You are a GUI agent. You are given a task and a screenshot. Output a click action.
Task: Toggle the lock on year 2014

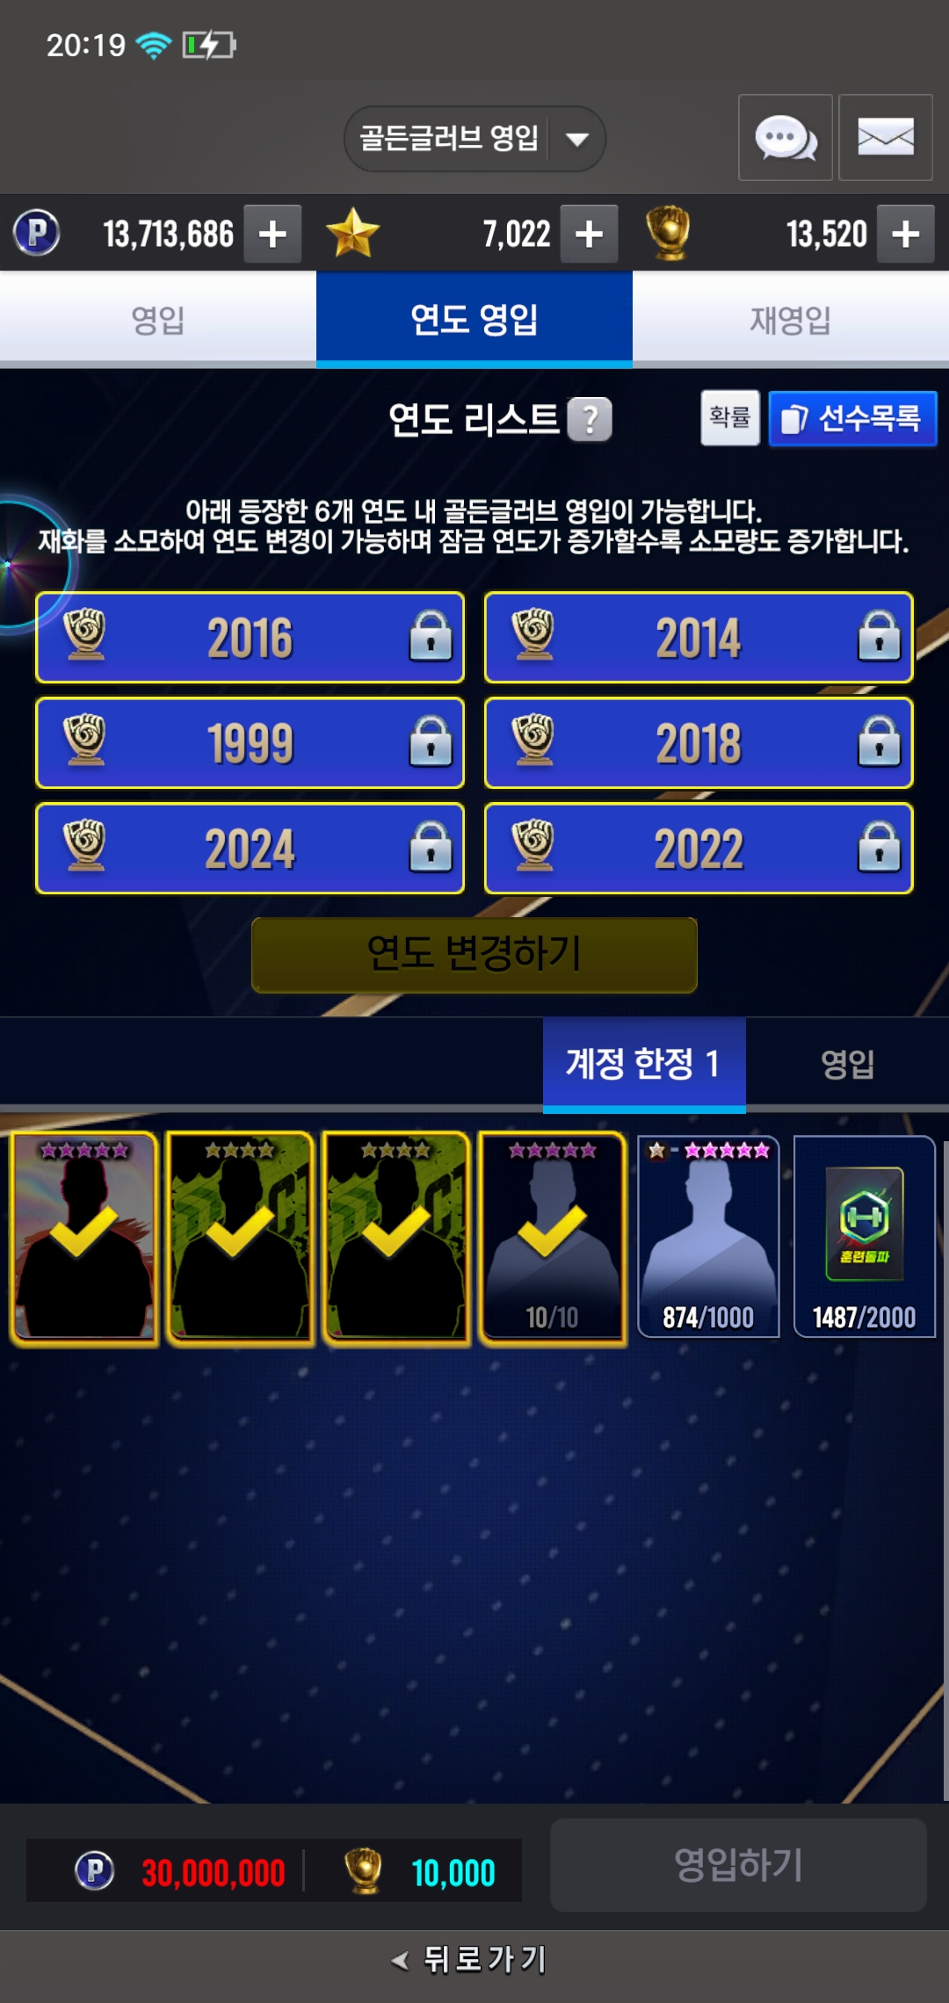tap(879, 636)
